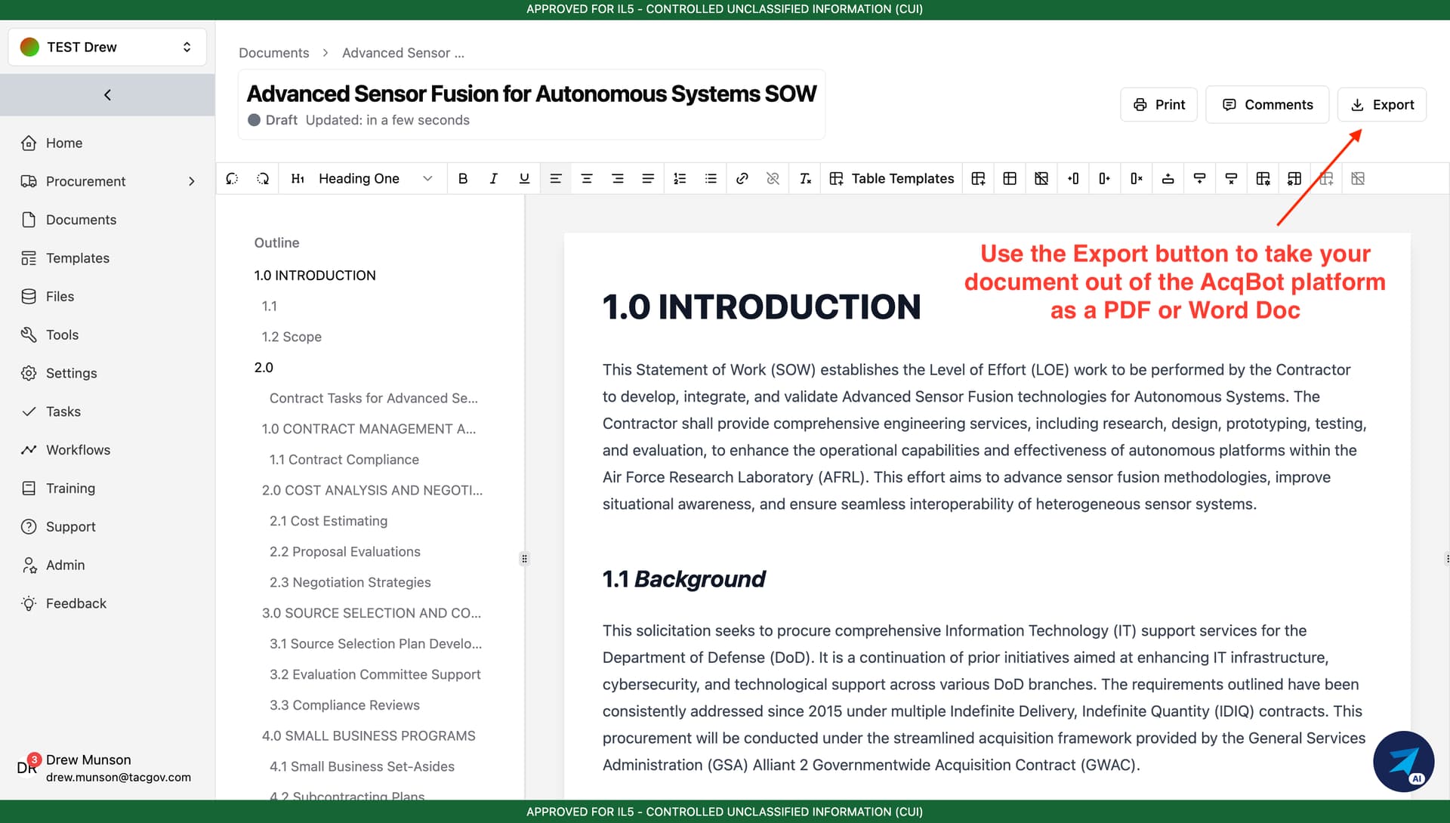Go to Workflows in the sidebar

click(78, 450)
